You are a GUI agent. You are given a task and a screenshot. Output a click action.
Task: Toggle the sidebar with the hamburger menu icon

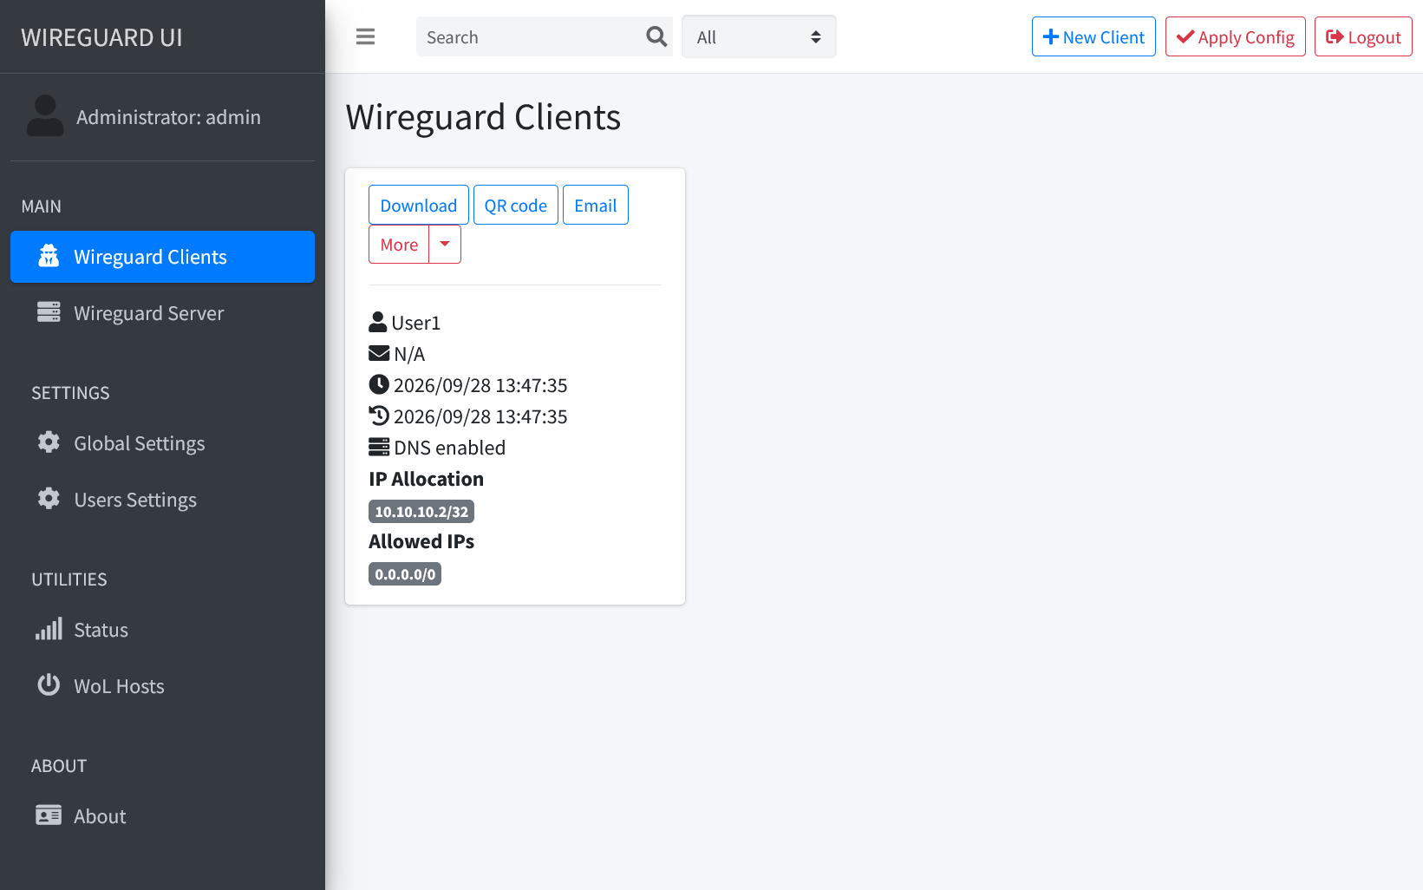coord(365,36)
